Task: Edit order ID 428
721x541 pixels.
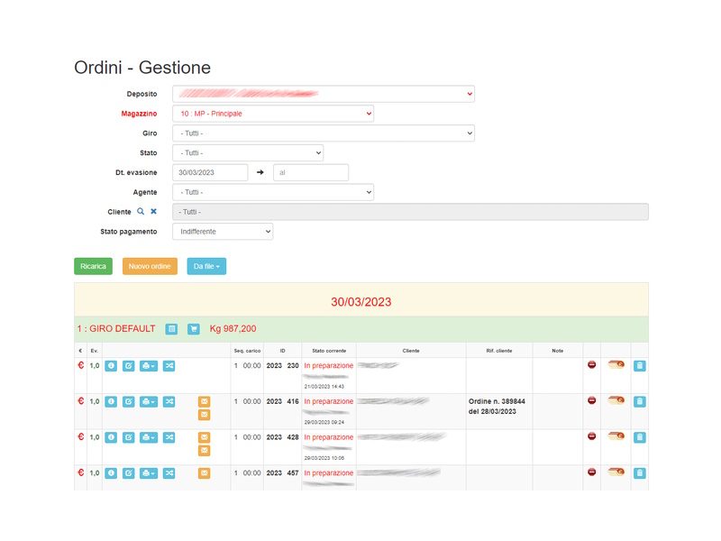Action: click(128, 437)
